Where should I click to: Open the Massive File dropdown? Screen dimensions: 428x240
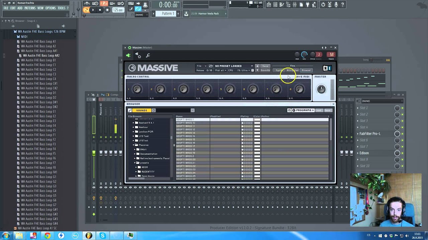pyautogui.click(x=202, y=66)
